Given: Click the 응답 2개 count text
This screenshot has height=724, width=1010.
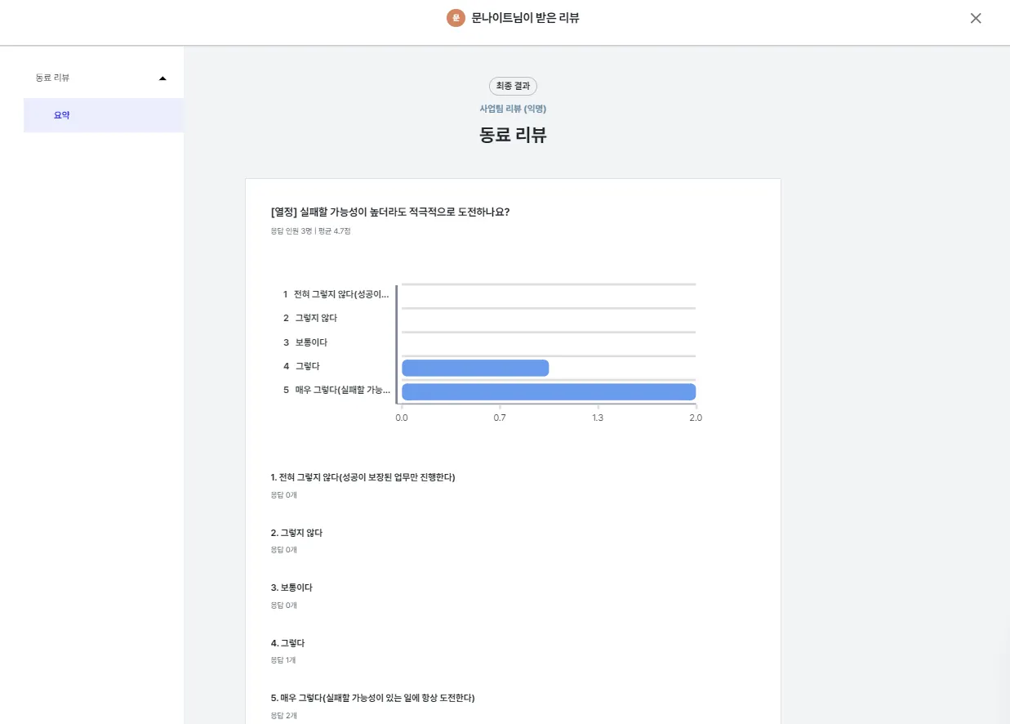Looking at the screenshot, I should pyautogui.click(x=284, y=716).
